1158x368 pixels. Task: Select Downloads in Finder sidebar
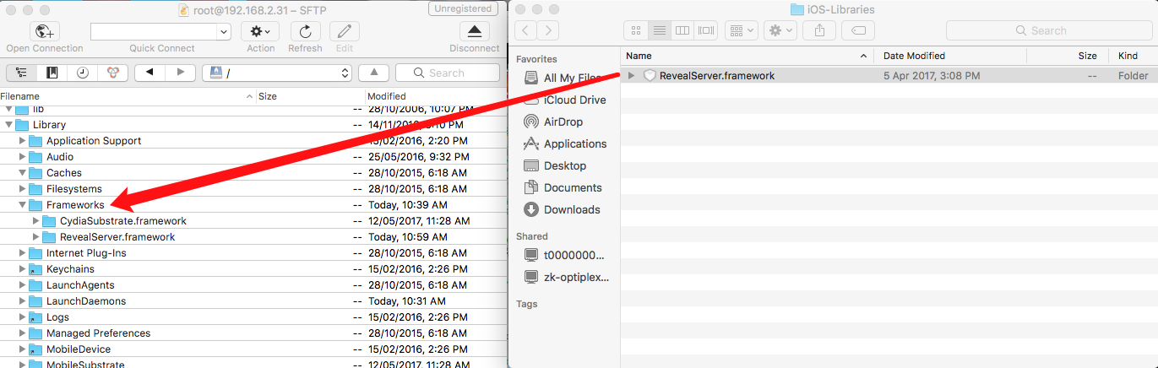pyautogui.click(x=572, y=210)
